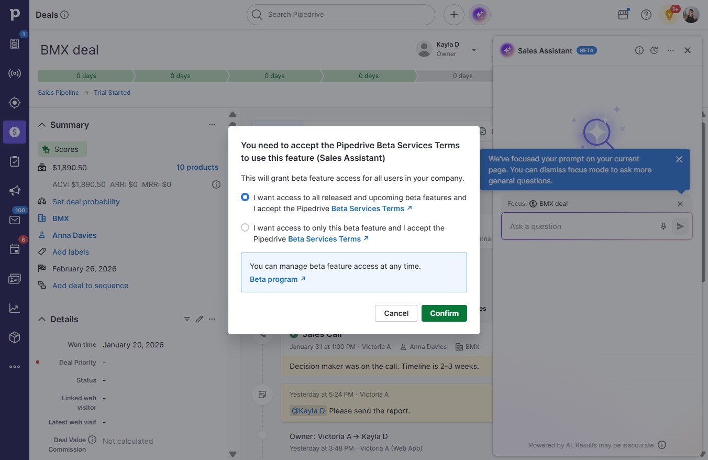This screenshot has width=708, height=460.
Task: Open Anna Davies contact link
Action: point(74,235)
